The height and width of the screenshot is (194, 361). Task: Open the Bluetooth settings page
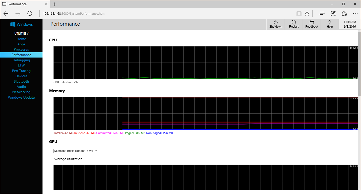pos(21,81)
